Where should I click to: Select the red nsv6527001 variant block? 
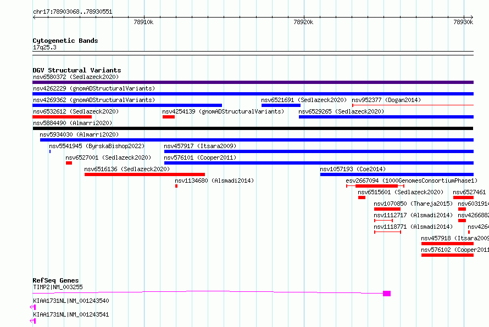(x=69, y=163)
